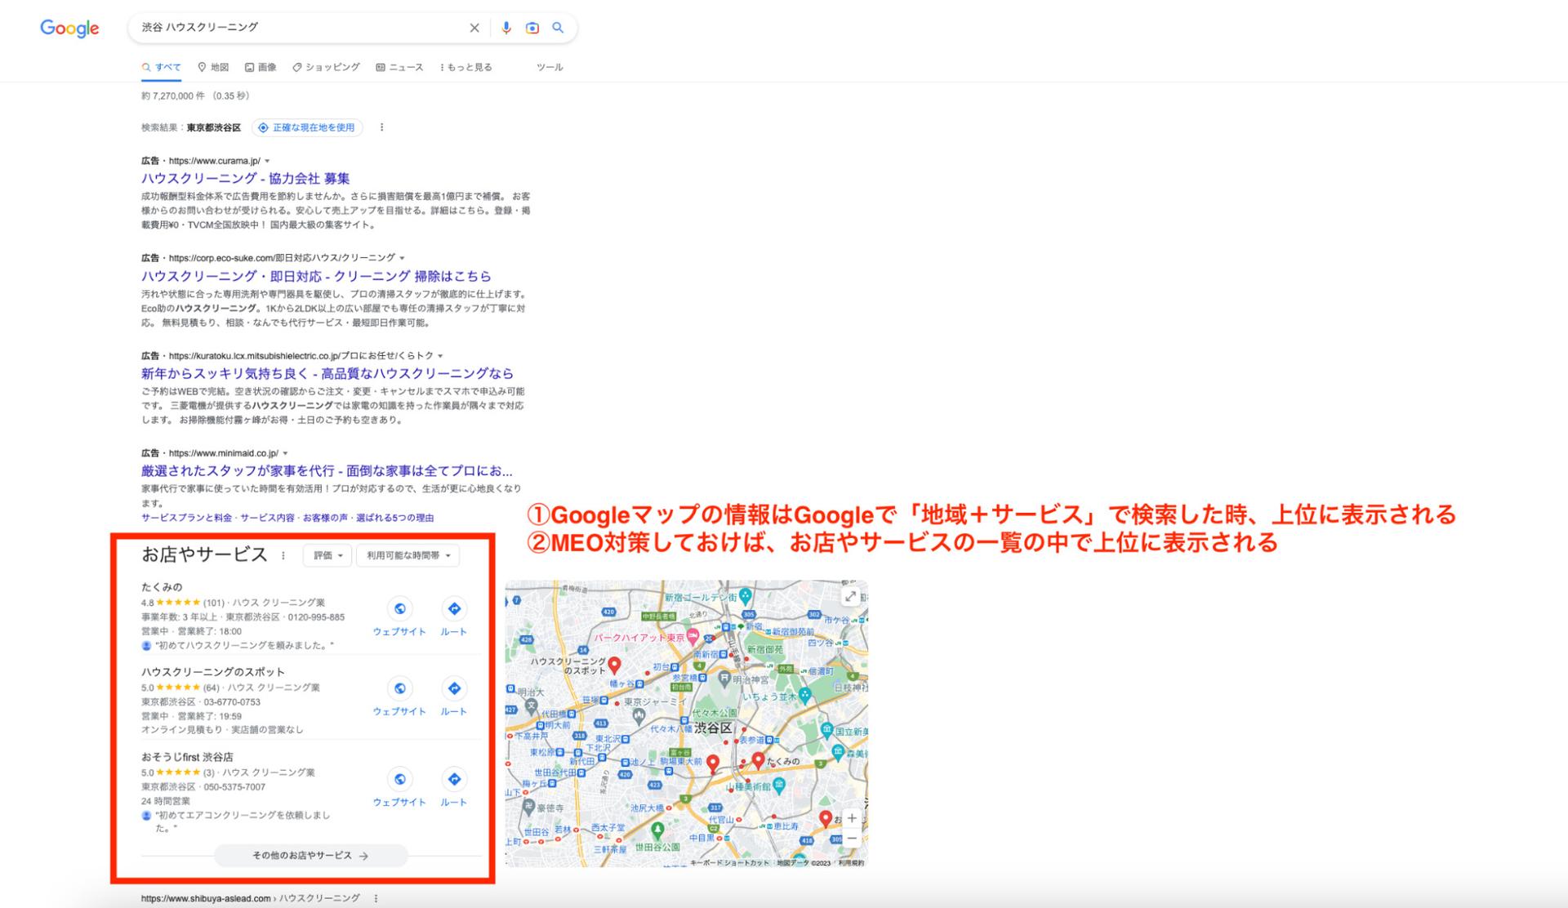
Task: Switch to the 地図 tab
Action: pos(213,68)
